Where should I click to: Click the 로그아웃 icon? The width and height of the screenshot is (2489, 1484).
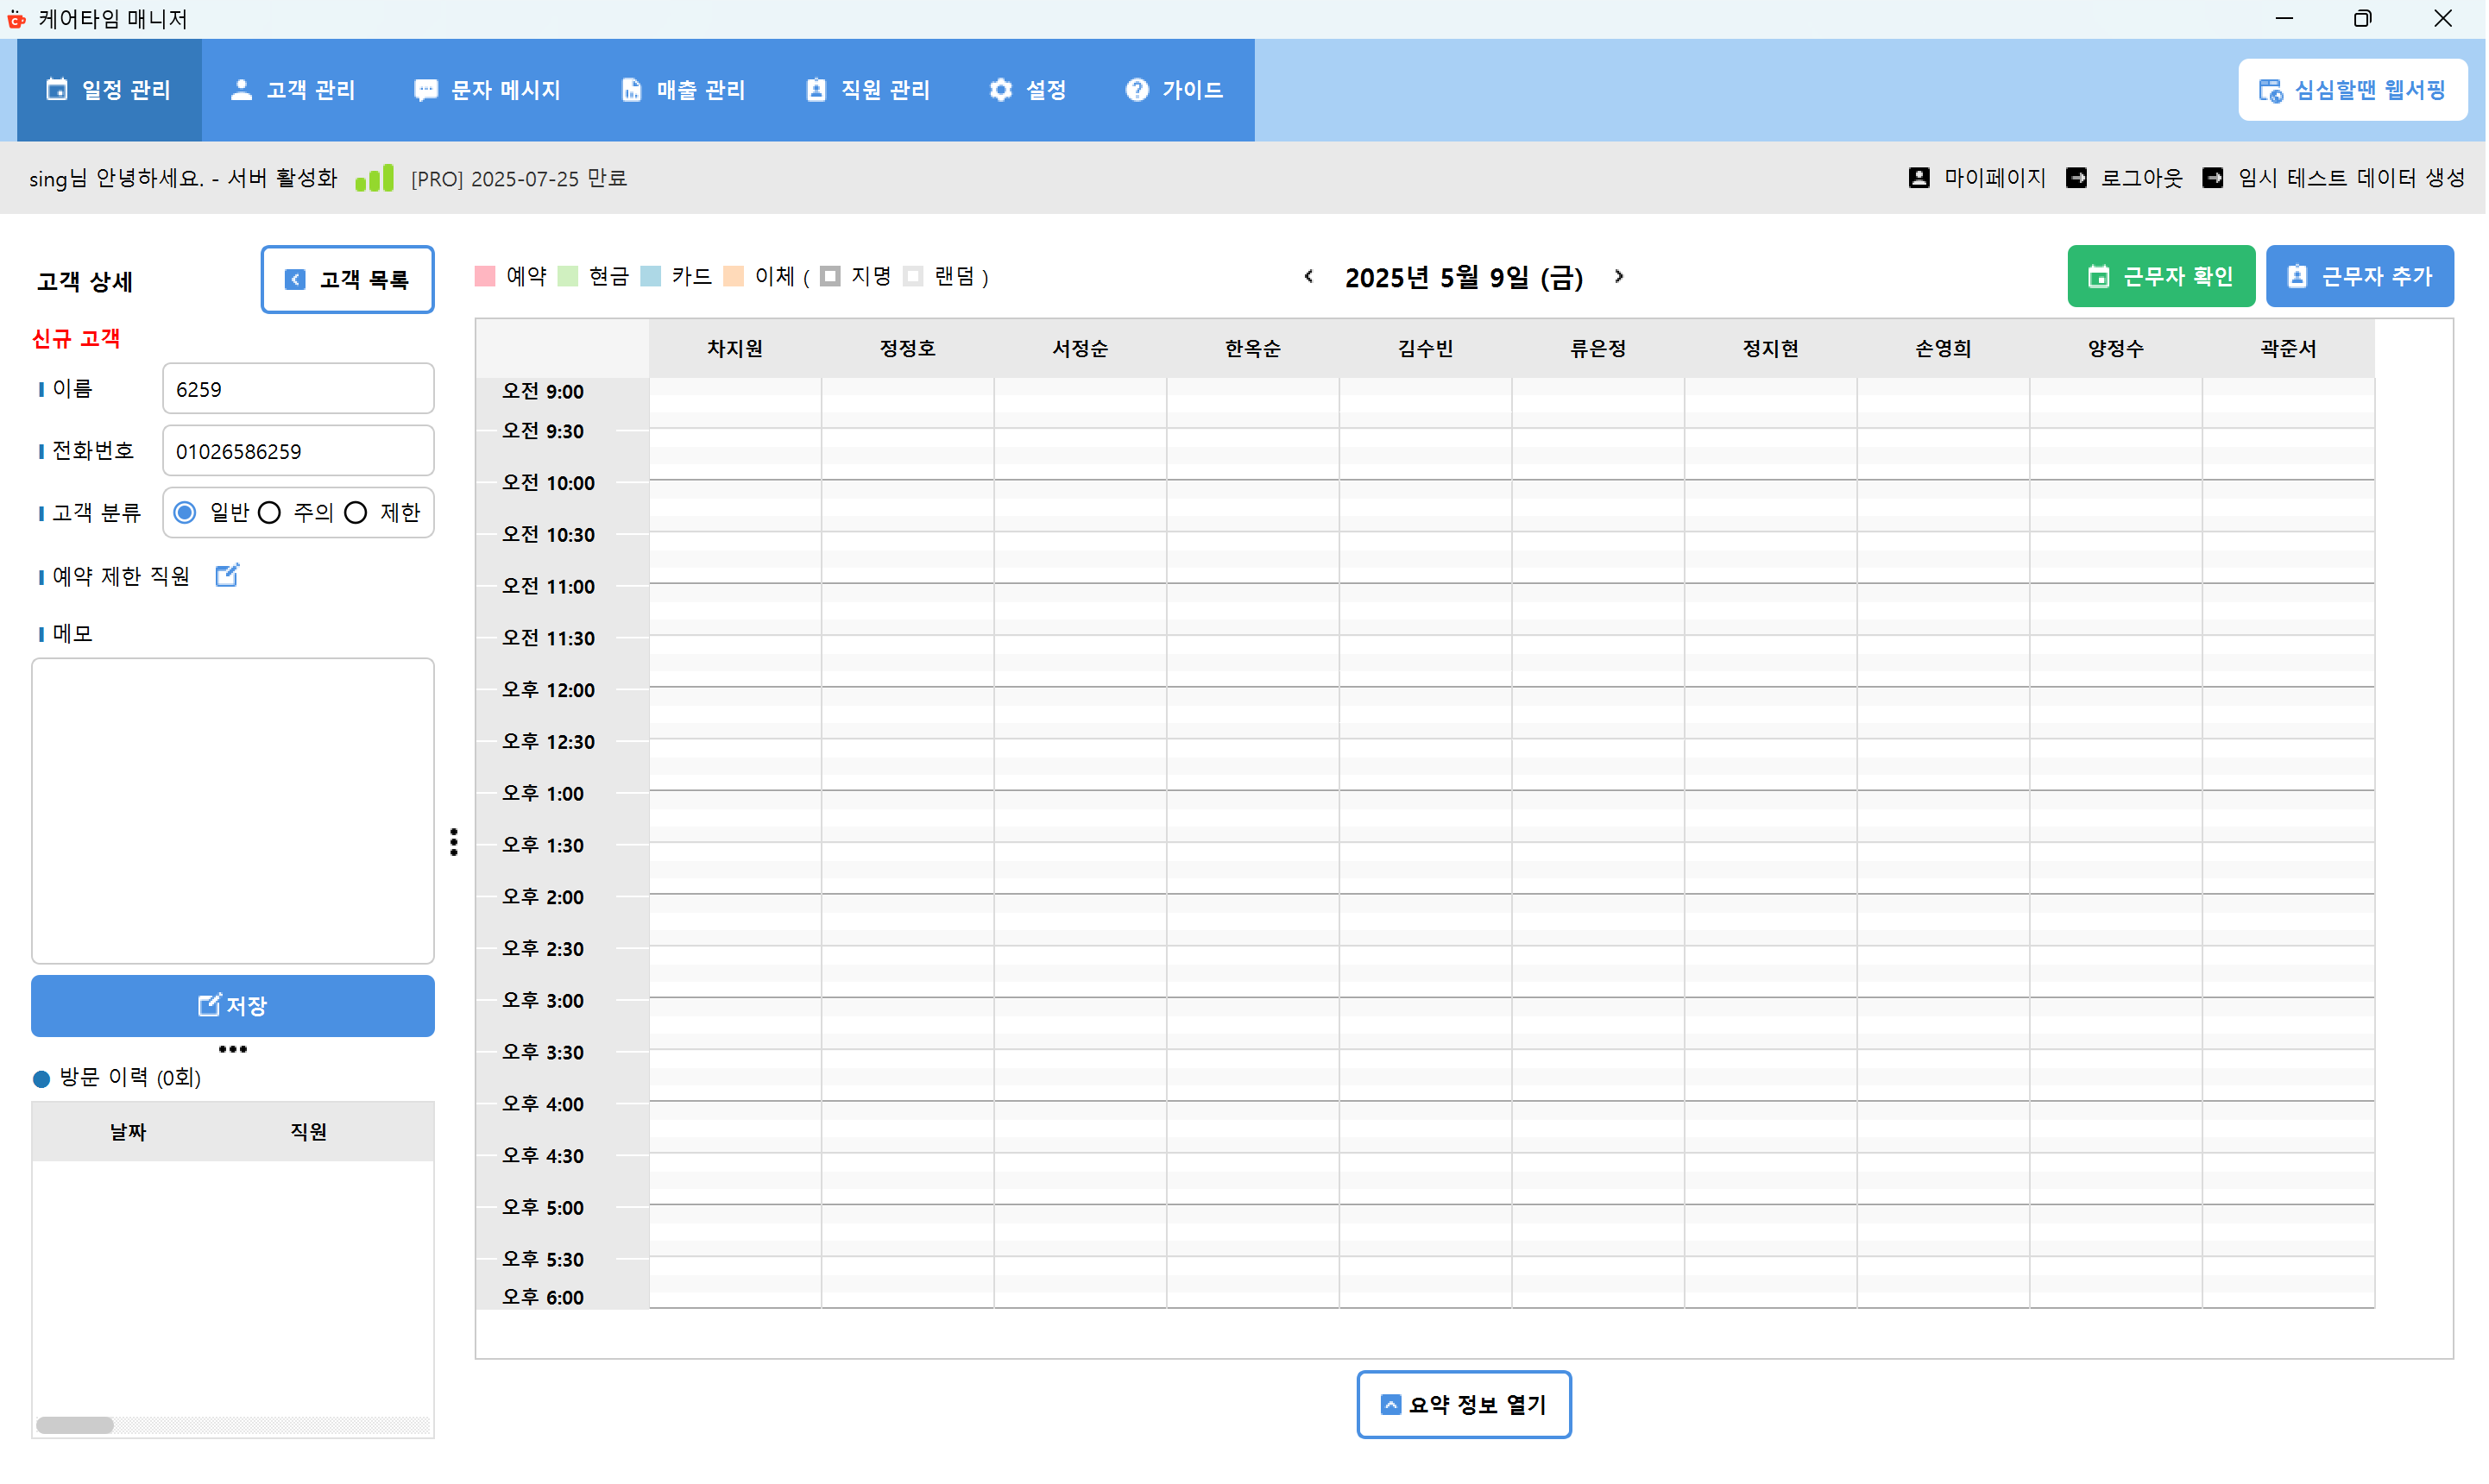(2079, 178)
